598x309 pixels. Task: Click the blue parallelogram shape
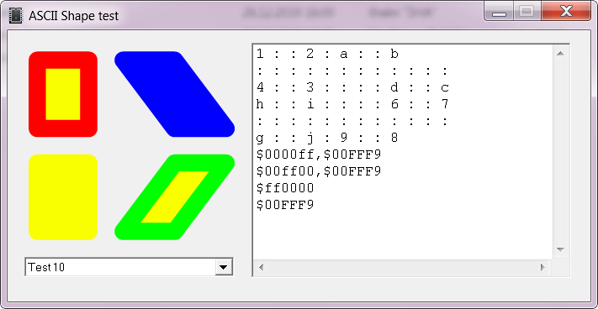[175, 94]
